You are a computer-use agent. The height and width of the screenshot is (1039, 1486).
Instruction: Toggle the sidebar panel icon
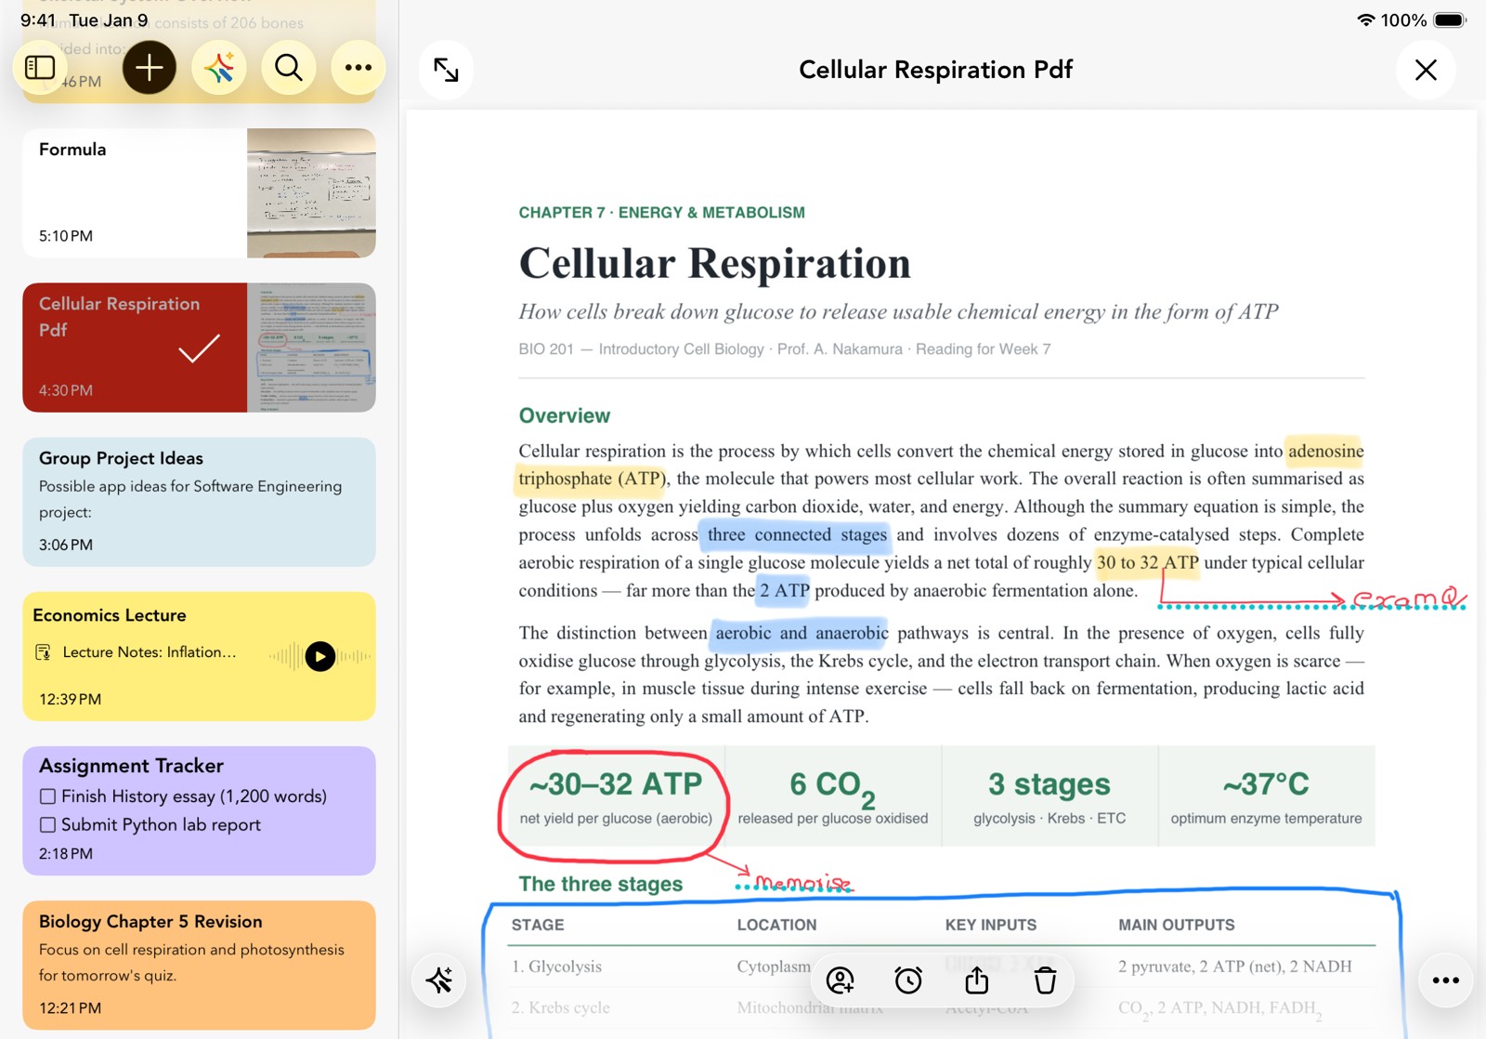40,67
